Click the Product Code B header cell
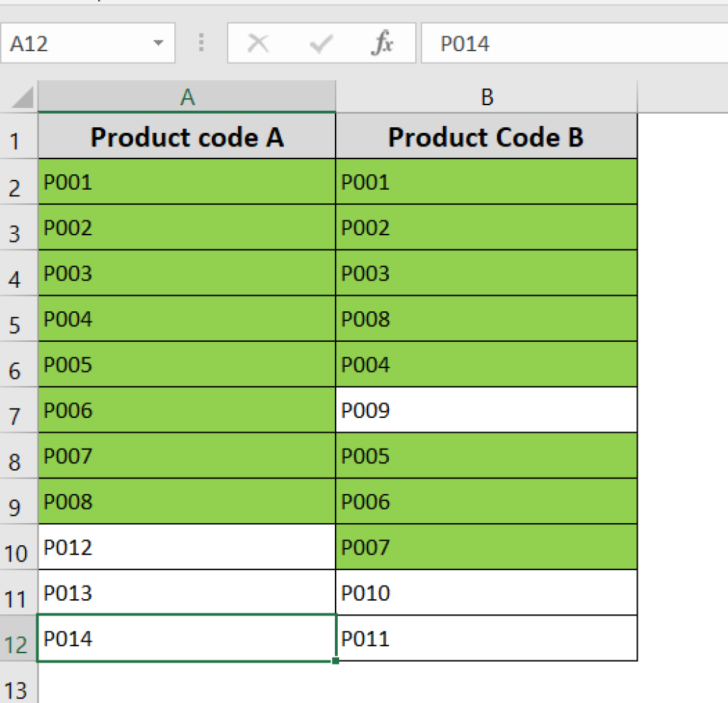 486,136
